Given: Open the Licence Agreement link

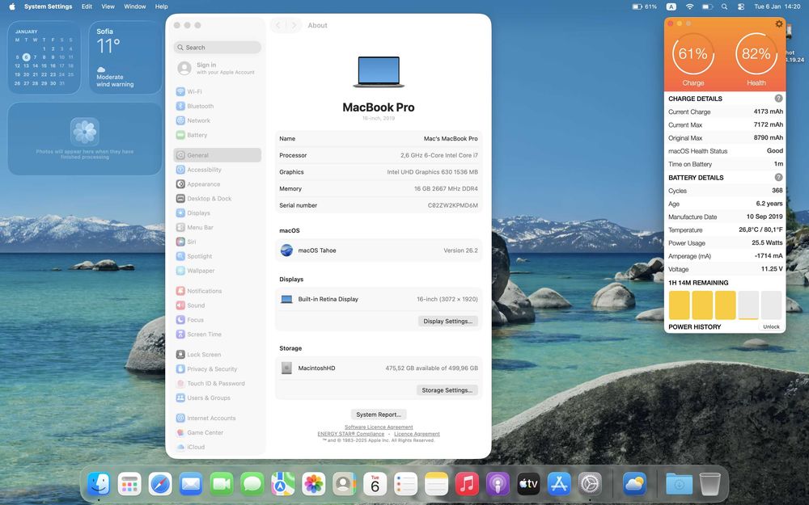Looking at the screenshot, I should 417,434.
